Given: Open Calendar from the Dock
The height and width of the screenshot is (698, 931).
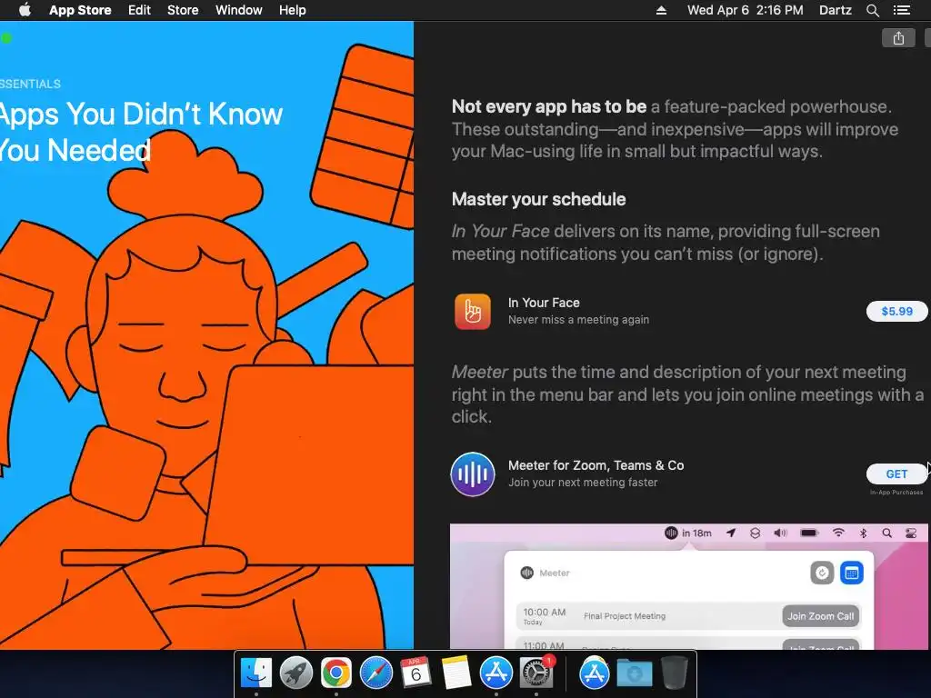Looking at the screenshot, I should pos(415,673).
